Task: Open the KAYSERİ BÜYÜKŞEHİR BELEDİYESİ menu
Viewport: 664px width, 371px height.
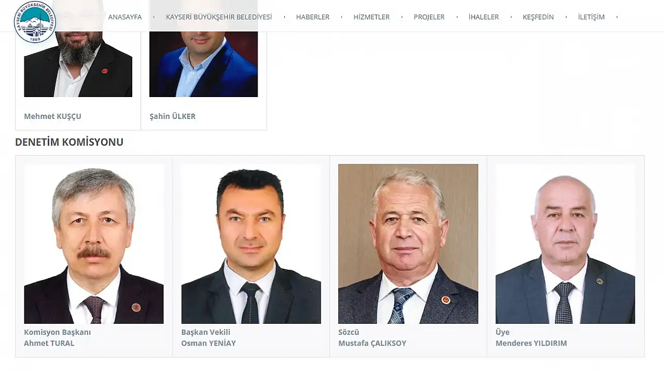Action: [x=219, y=17]
